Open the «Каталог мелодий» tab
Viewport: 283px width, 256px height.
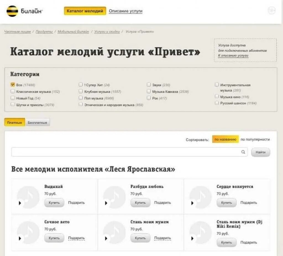[85, 11]
